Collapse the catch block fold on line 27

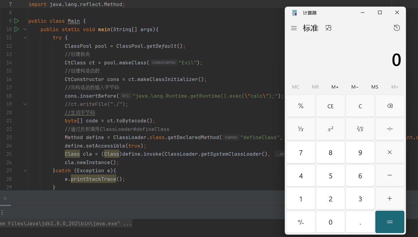(25, 170)
